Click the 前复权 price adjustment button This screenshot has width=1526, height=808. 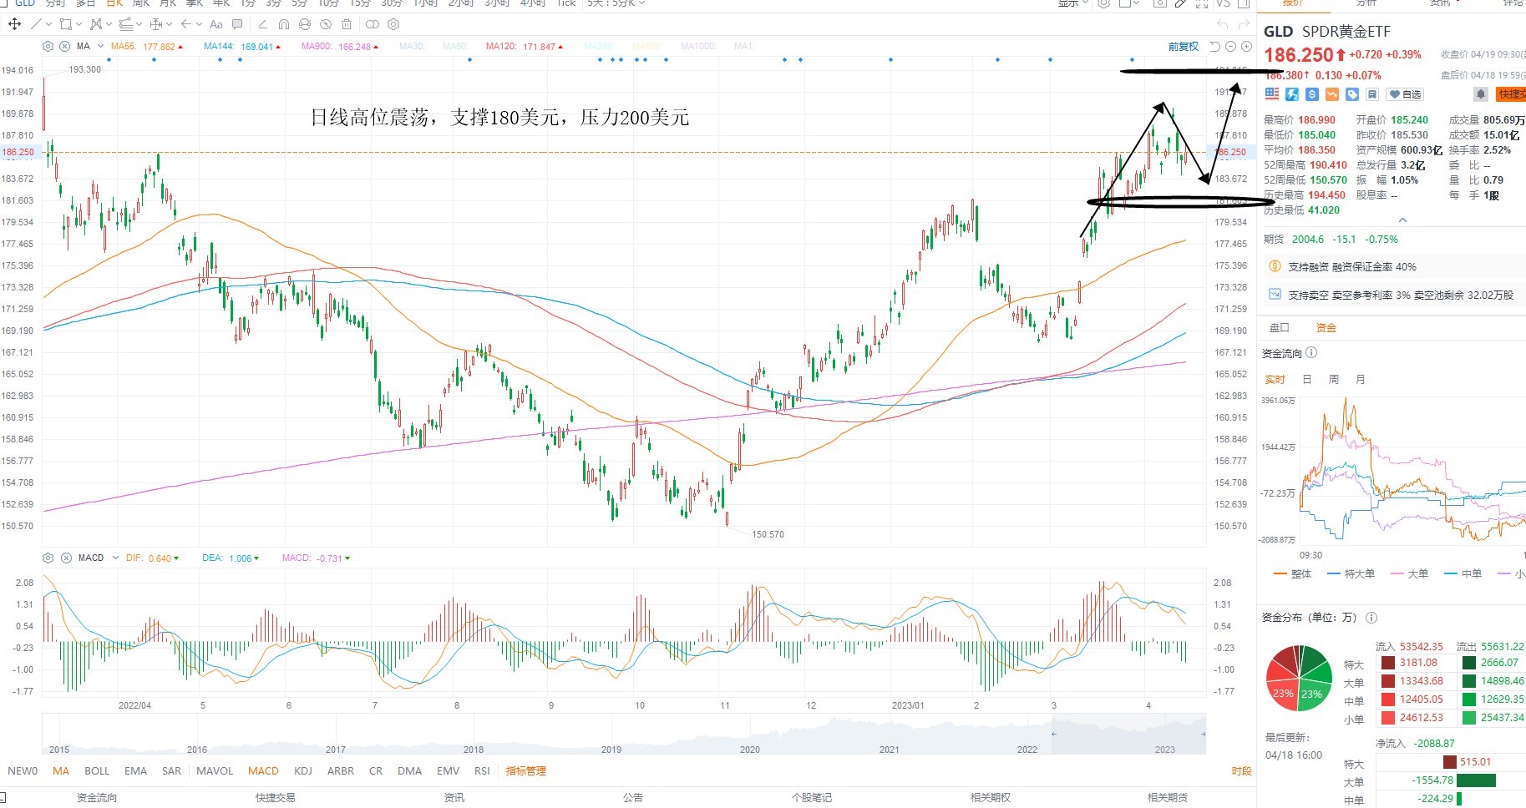[x=1183, y=46]
